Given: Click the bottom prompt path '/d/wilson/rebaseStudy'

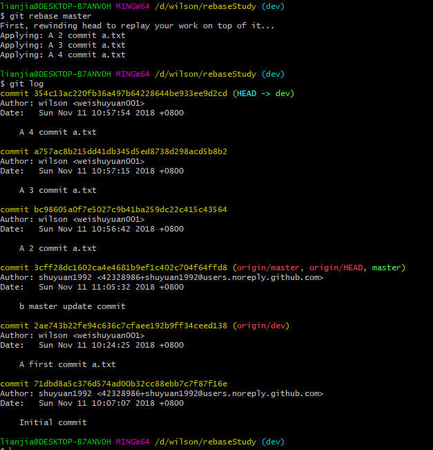Looking at the screenshot, I should (x=205, y=442).
